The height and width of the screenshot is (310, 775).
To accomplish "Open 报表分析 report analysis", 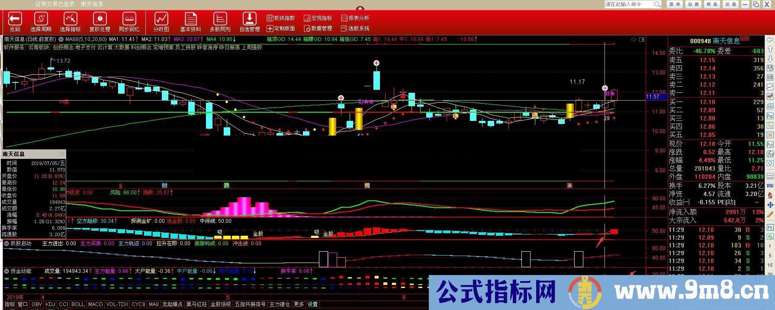I will 355,18.
